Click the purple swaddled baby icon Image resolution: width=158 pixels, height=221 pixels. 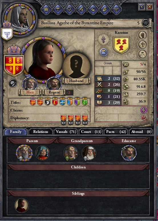(144, 110)
